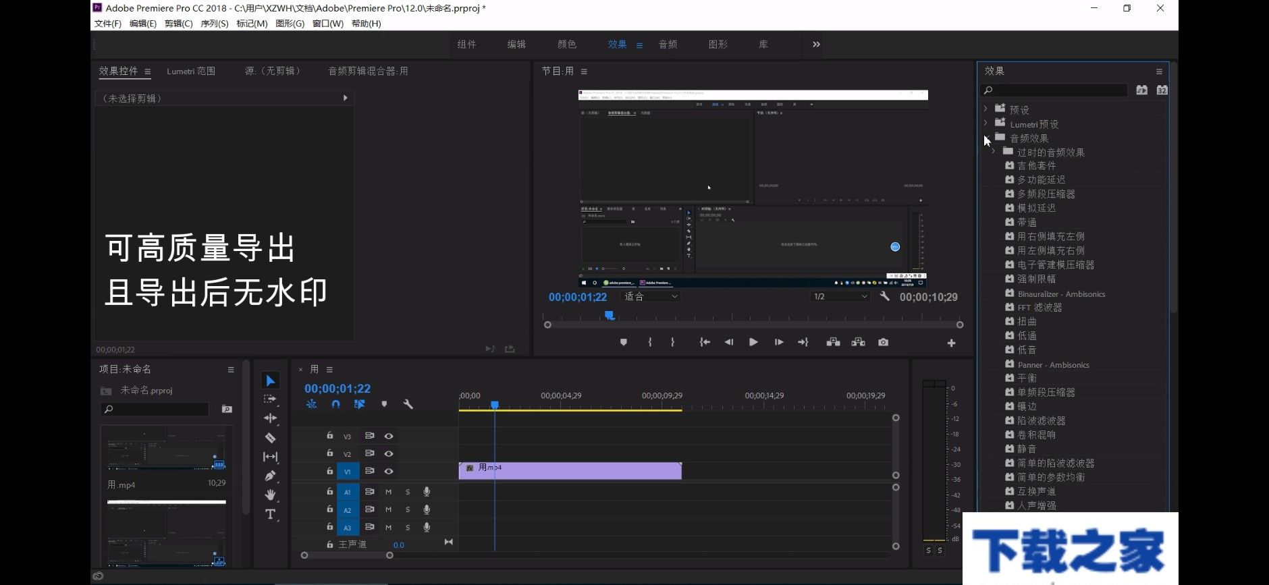Click the Extract button

point(858,343)
